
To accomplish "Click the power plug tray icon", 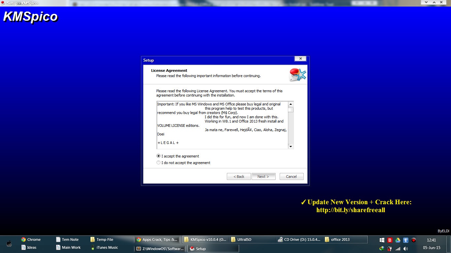I will (x=390, y=248).
